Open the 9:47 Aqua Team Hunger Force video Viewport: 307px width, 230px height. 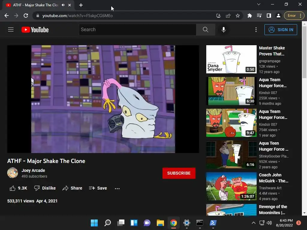pos(231,123)
